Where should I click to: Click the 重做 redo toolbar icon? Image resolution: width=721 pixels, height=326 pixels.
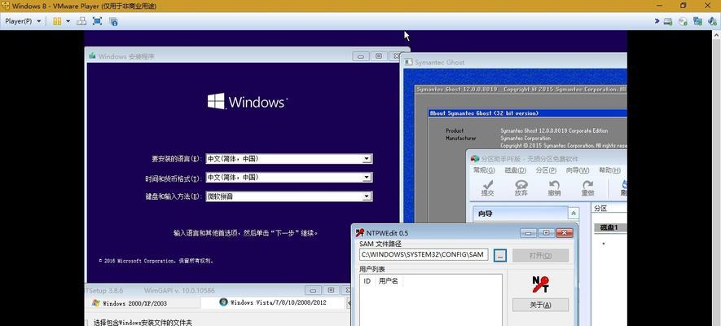[x=587, y=188]
